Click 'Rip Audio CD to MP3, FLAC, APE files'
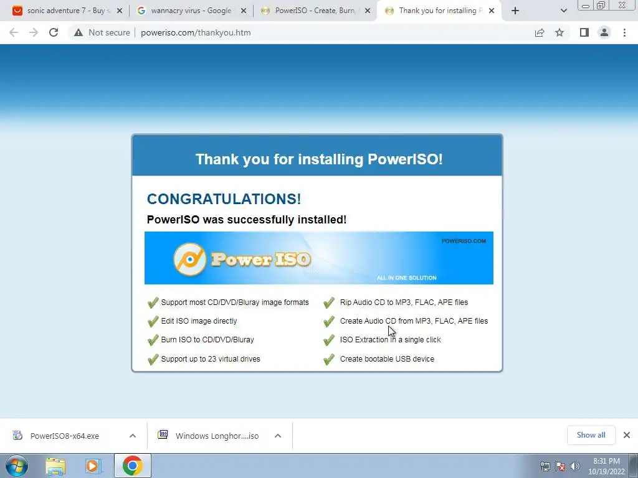Image resolution: width=638 pixels, height=478 pixels. pyautogui.click(x=404, y=302)
